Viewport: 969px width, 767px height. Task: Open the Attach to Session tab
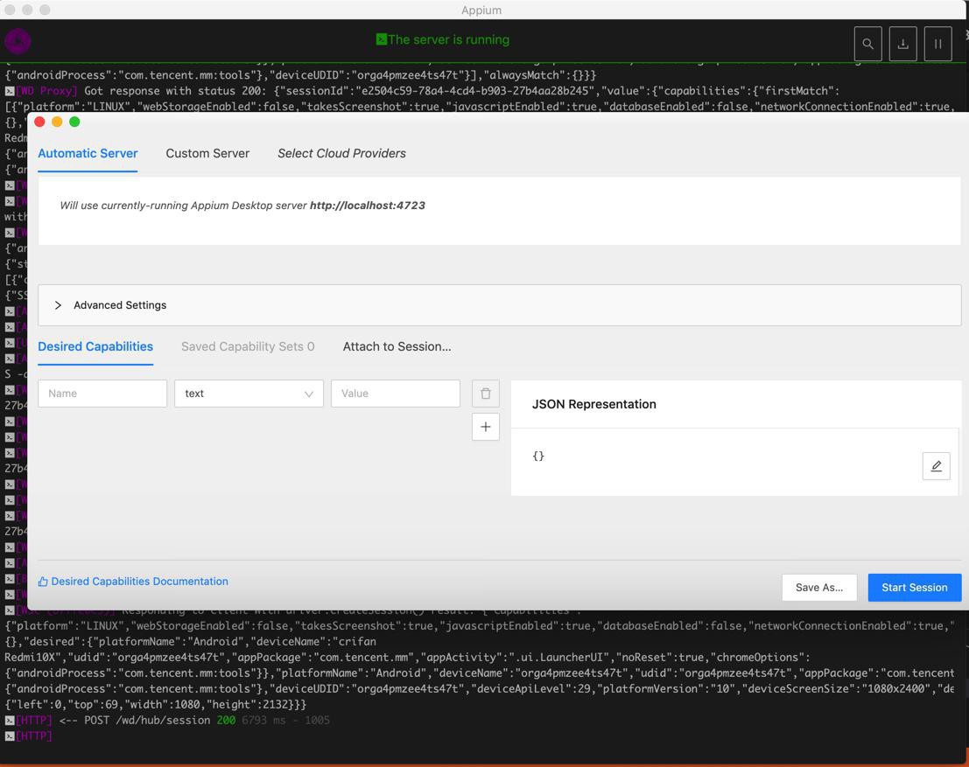point(397,346)
